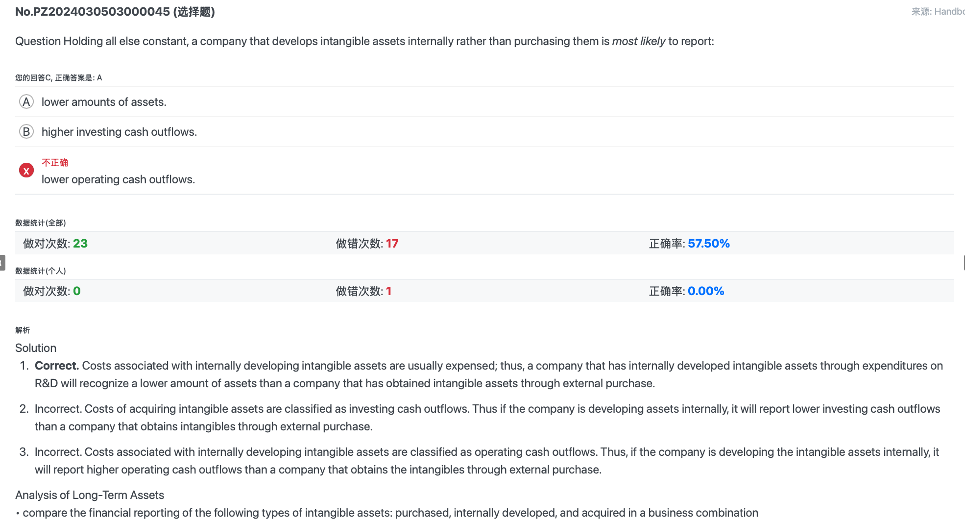Click overall correct count 23
The width and height of the screenshot is (965, 524).
(x=80, y=244)
